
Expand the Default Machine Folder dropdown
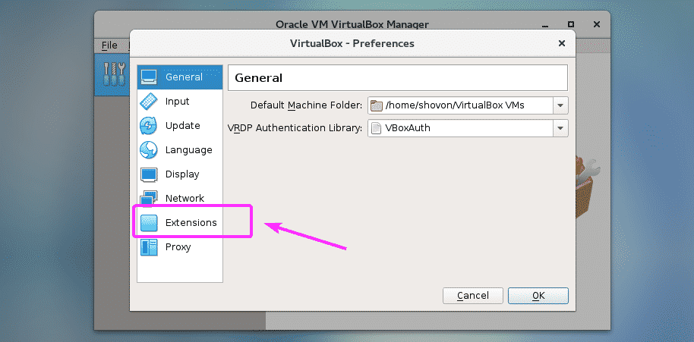click(x=560, y=105)
